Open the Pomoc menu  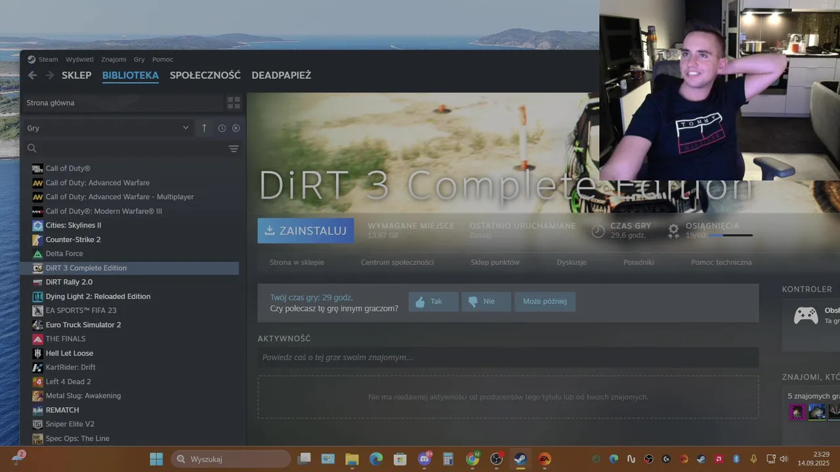163,59
